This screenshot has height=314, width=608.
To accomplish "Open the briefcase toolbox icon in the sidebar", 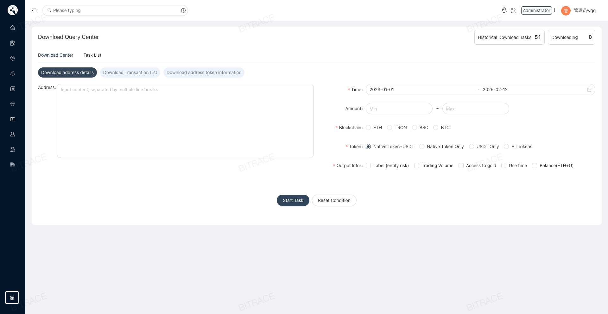I will [13, 119].
